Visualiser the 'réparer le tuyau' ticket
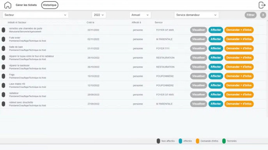The image size is (268, 150). pyautogui.click(x=198, y=58)
